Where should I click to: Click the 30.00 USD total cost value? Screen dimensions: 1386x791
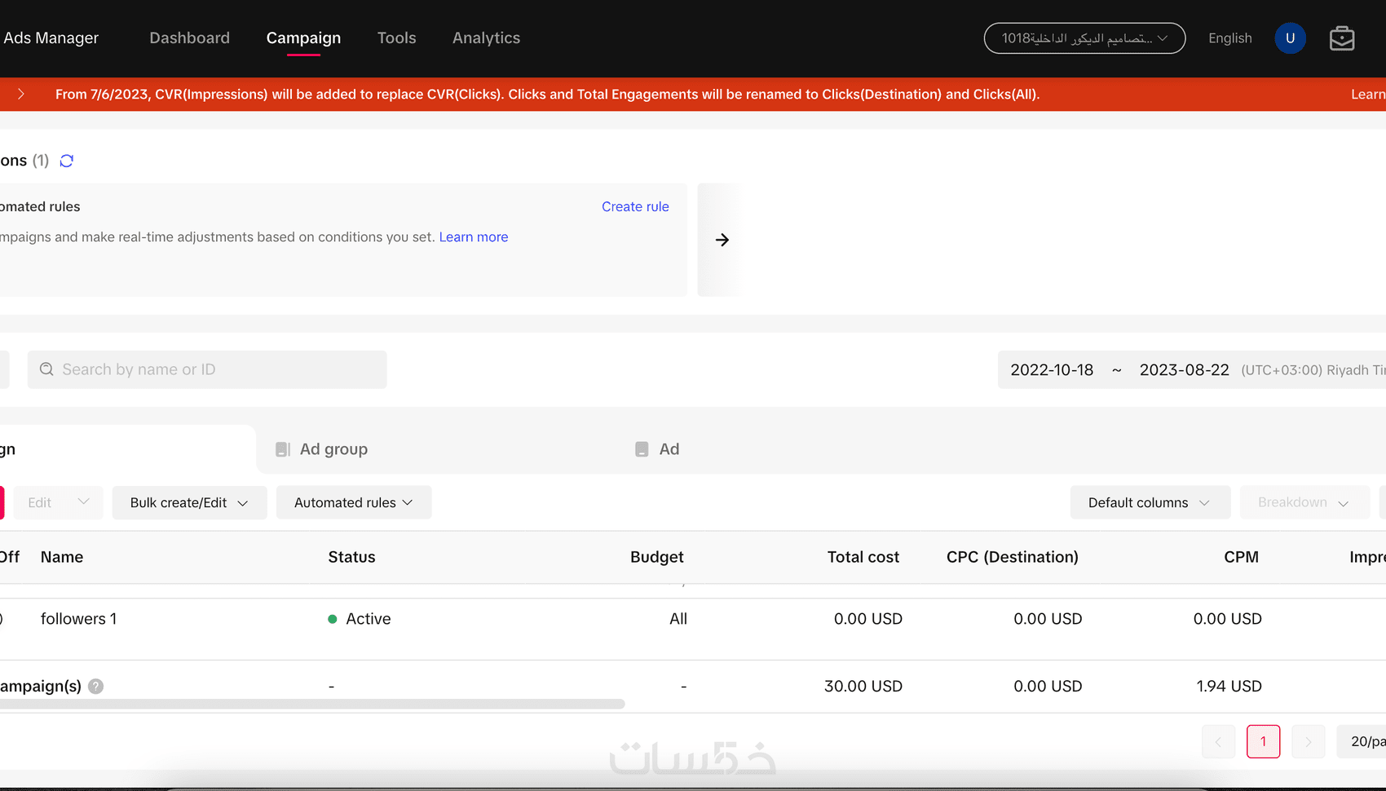pyautogui.click(x=863, y=686)
